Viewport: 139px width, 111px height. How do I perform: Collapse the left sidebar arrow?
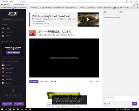click(x=28, y=11)
